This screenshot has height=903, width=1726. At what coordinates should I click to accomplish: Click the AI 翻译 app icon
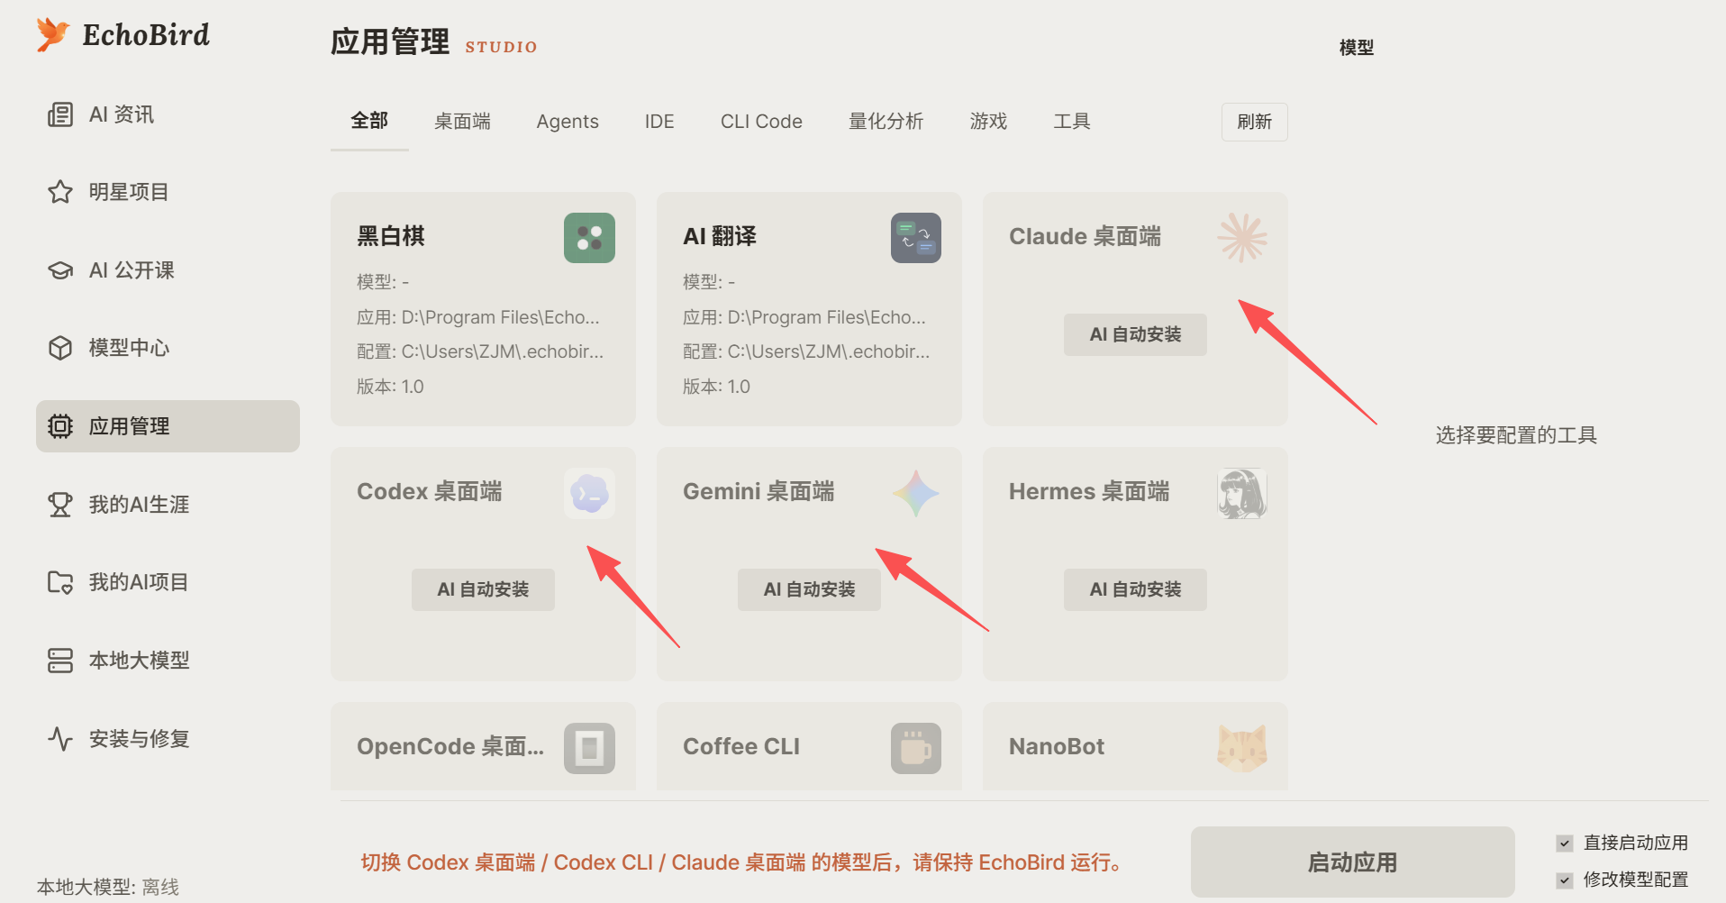pyautogui.click(x=916, y=238)
